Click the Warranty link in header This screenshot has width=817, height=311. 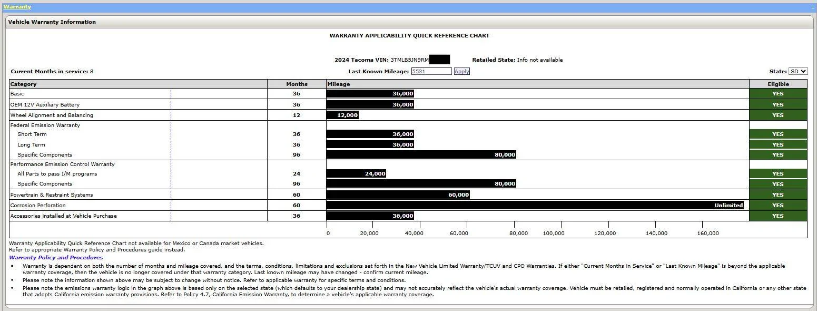[17, 7]
